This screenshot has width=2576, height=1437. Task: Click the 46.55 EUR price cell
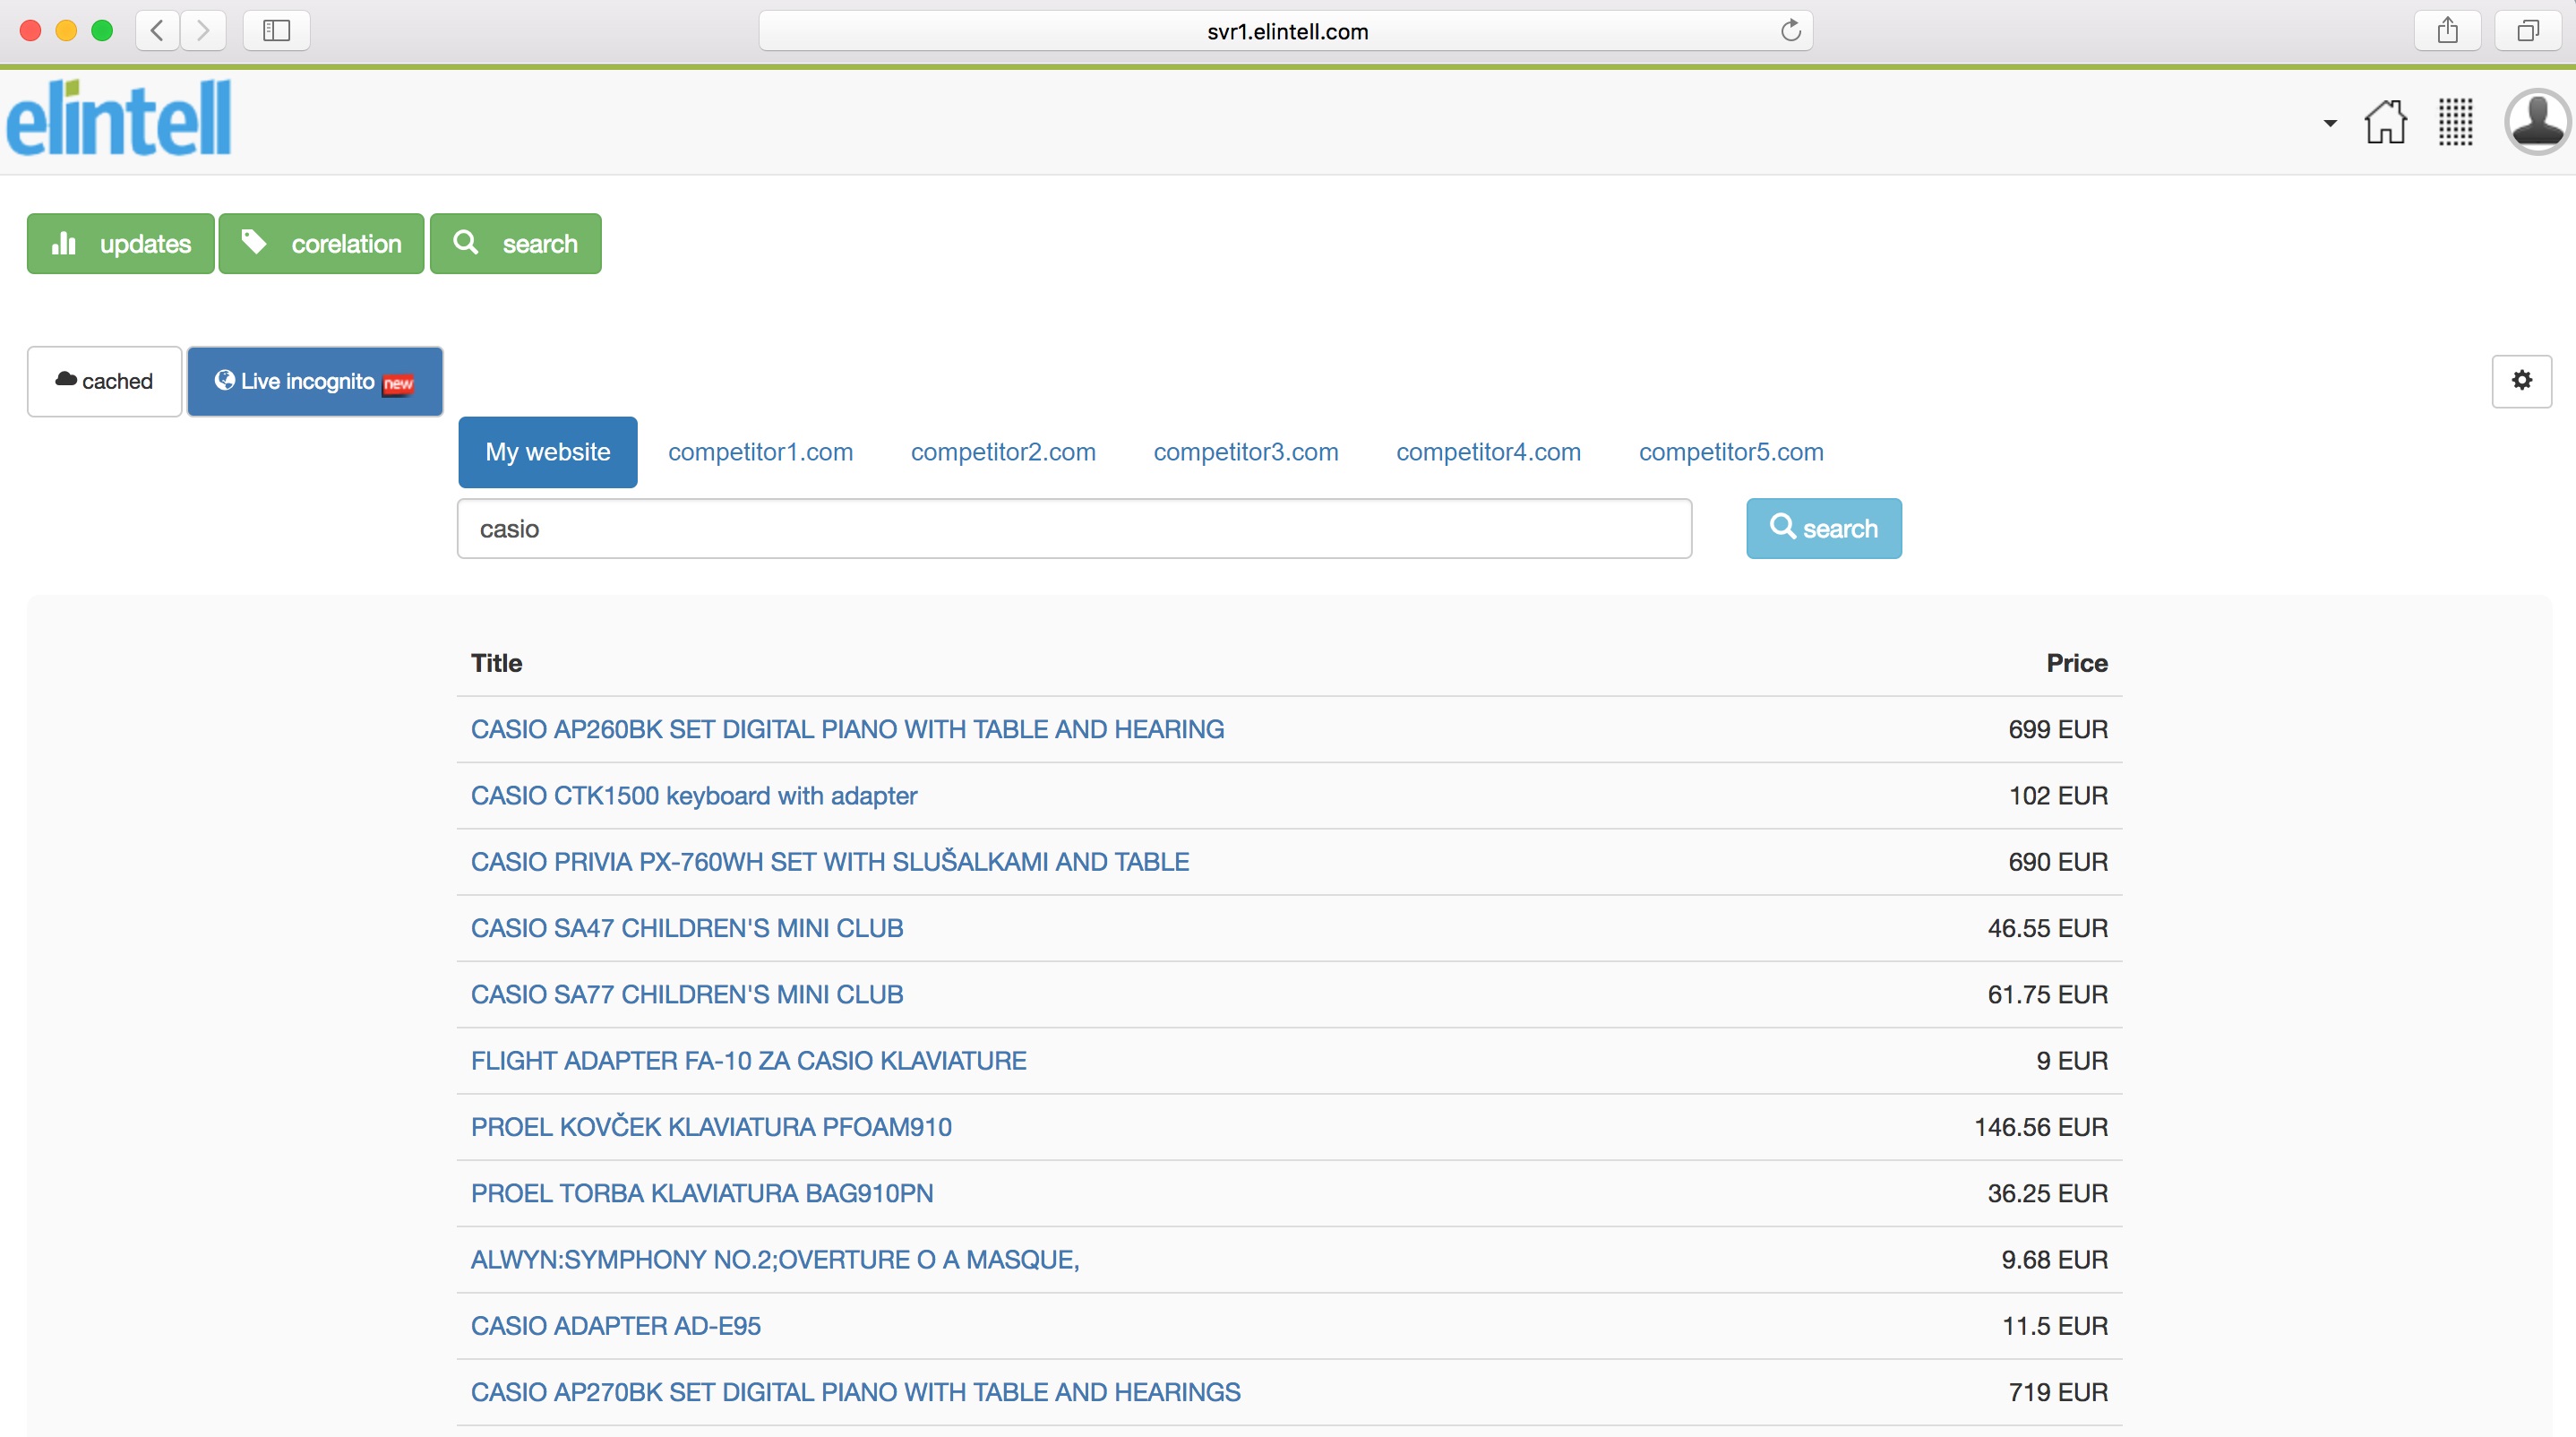[x=2047, y=927]
